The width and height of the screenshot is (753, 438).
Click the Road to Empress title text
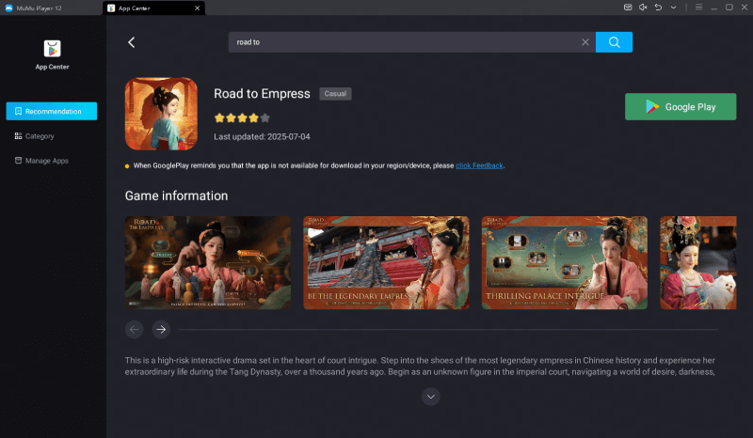click(x=262, y=94)
